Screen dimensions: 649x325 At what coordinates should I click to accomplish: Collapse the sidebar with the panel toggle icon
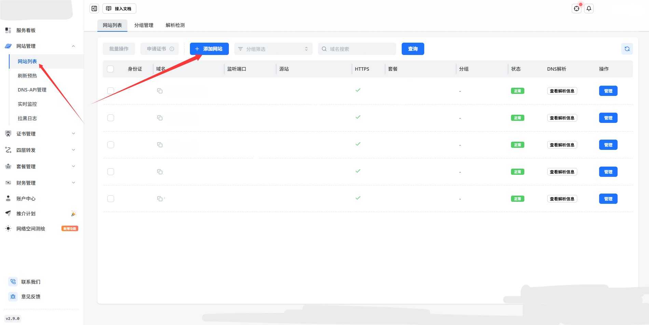94,9
